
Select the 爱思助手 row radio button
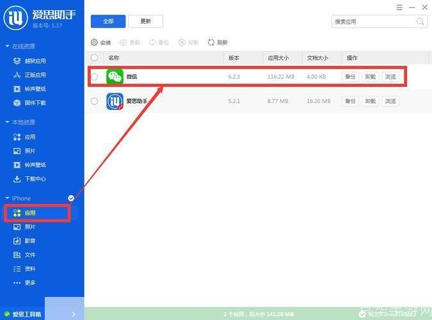94,101
